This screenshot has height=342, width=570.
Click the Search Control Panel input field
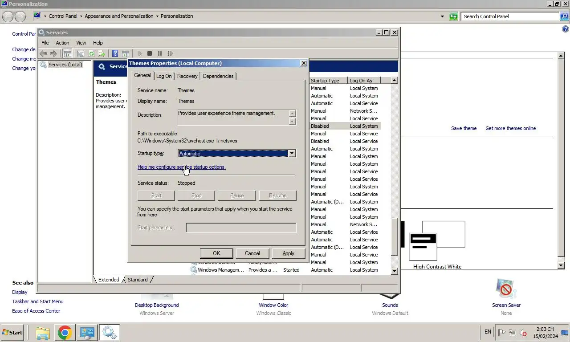click(x=510, y=16)
